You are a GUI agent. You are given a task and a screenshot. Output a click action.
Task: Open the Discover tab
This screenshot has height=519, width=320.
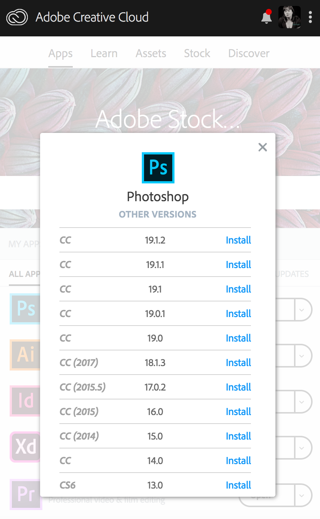(x=249, y=53)
